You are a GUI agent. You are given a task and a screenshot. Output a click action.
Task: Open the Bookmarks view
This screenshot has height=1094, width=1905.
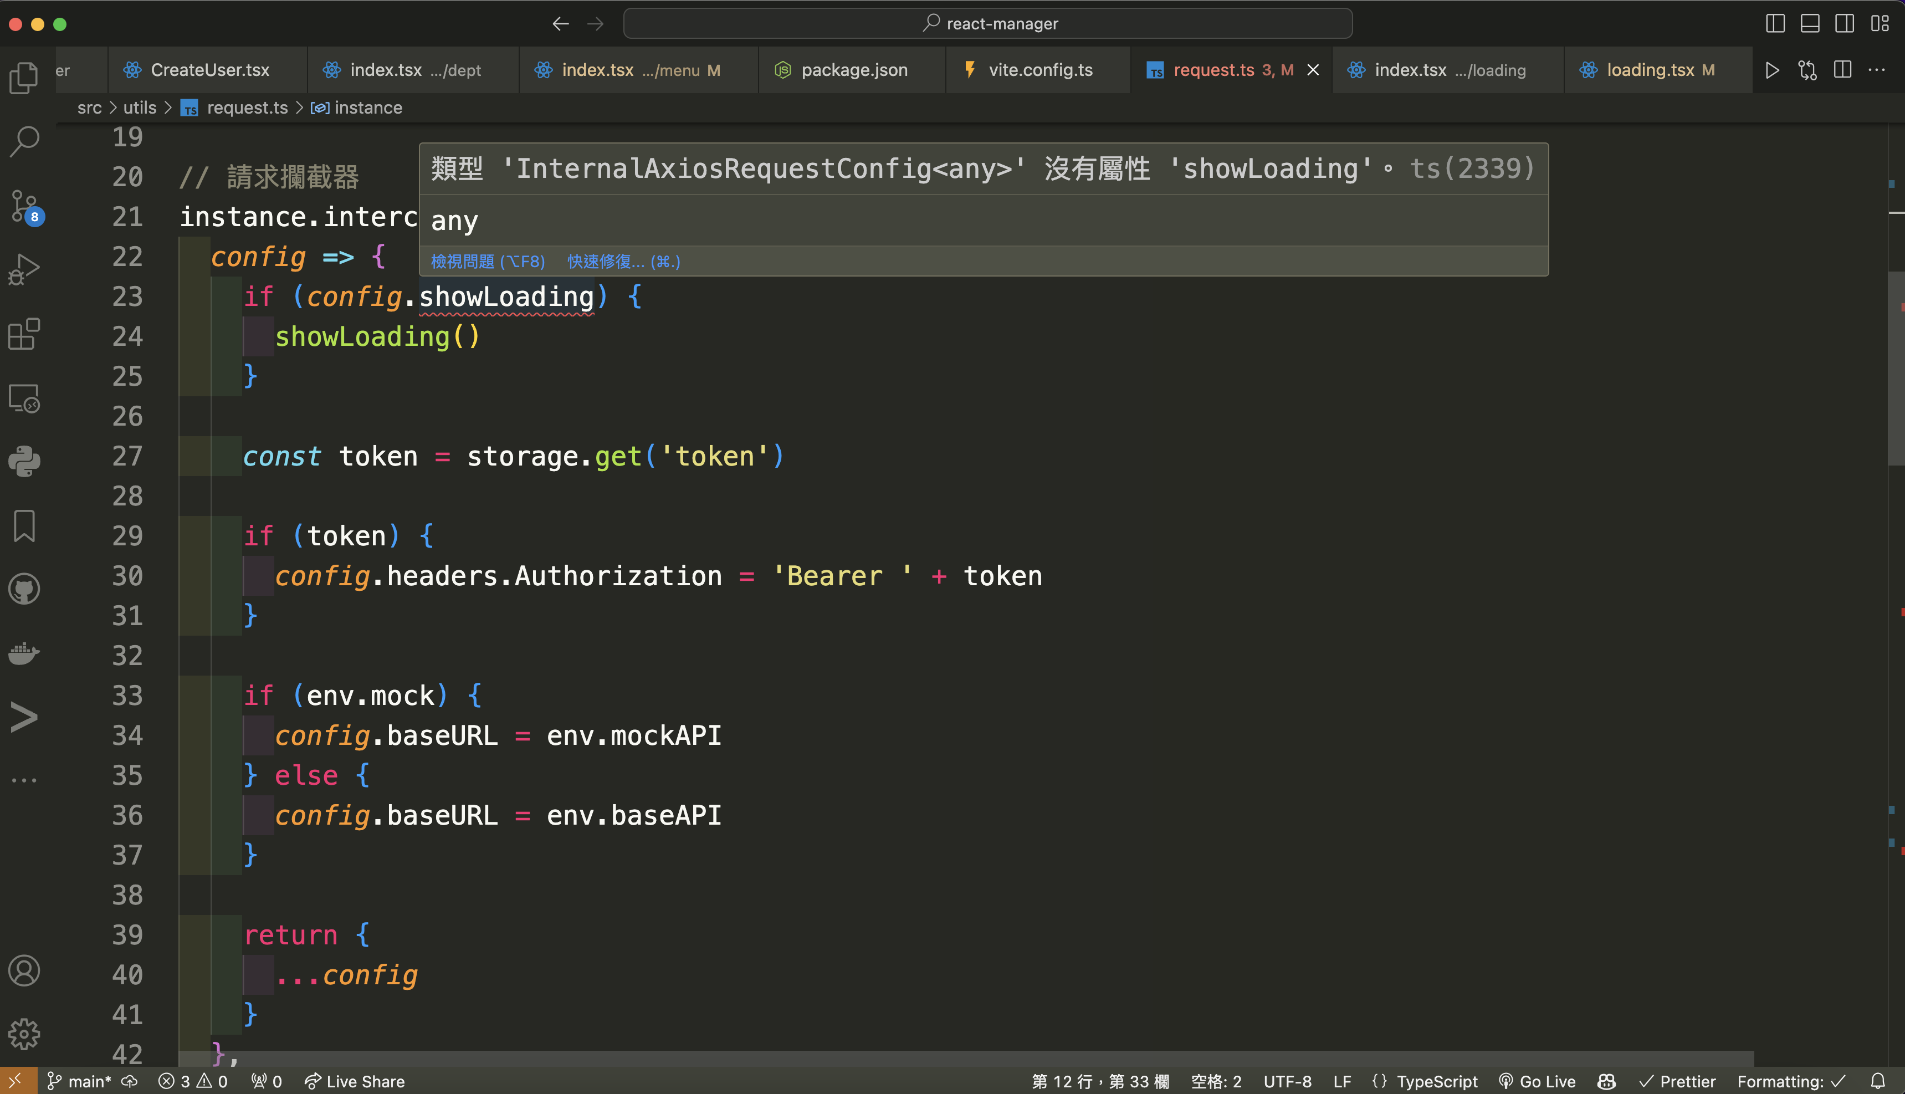click(x=24, y=525)
